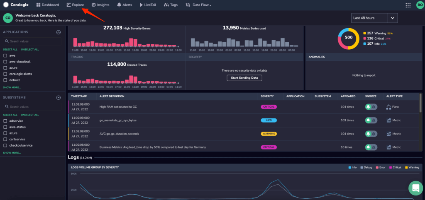Image resolution: width=425 pixels, height=200 pixels.
Task: Check the aws application checkbox
Action: 5,55
